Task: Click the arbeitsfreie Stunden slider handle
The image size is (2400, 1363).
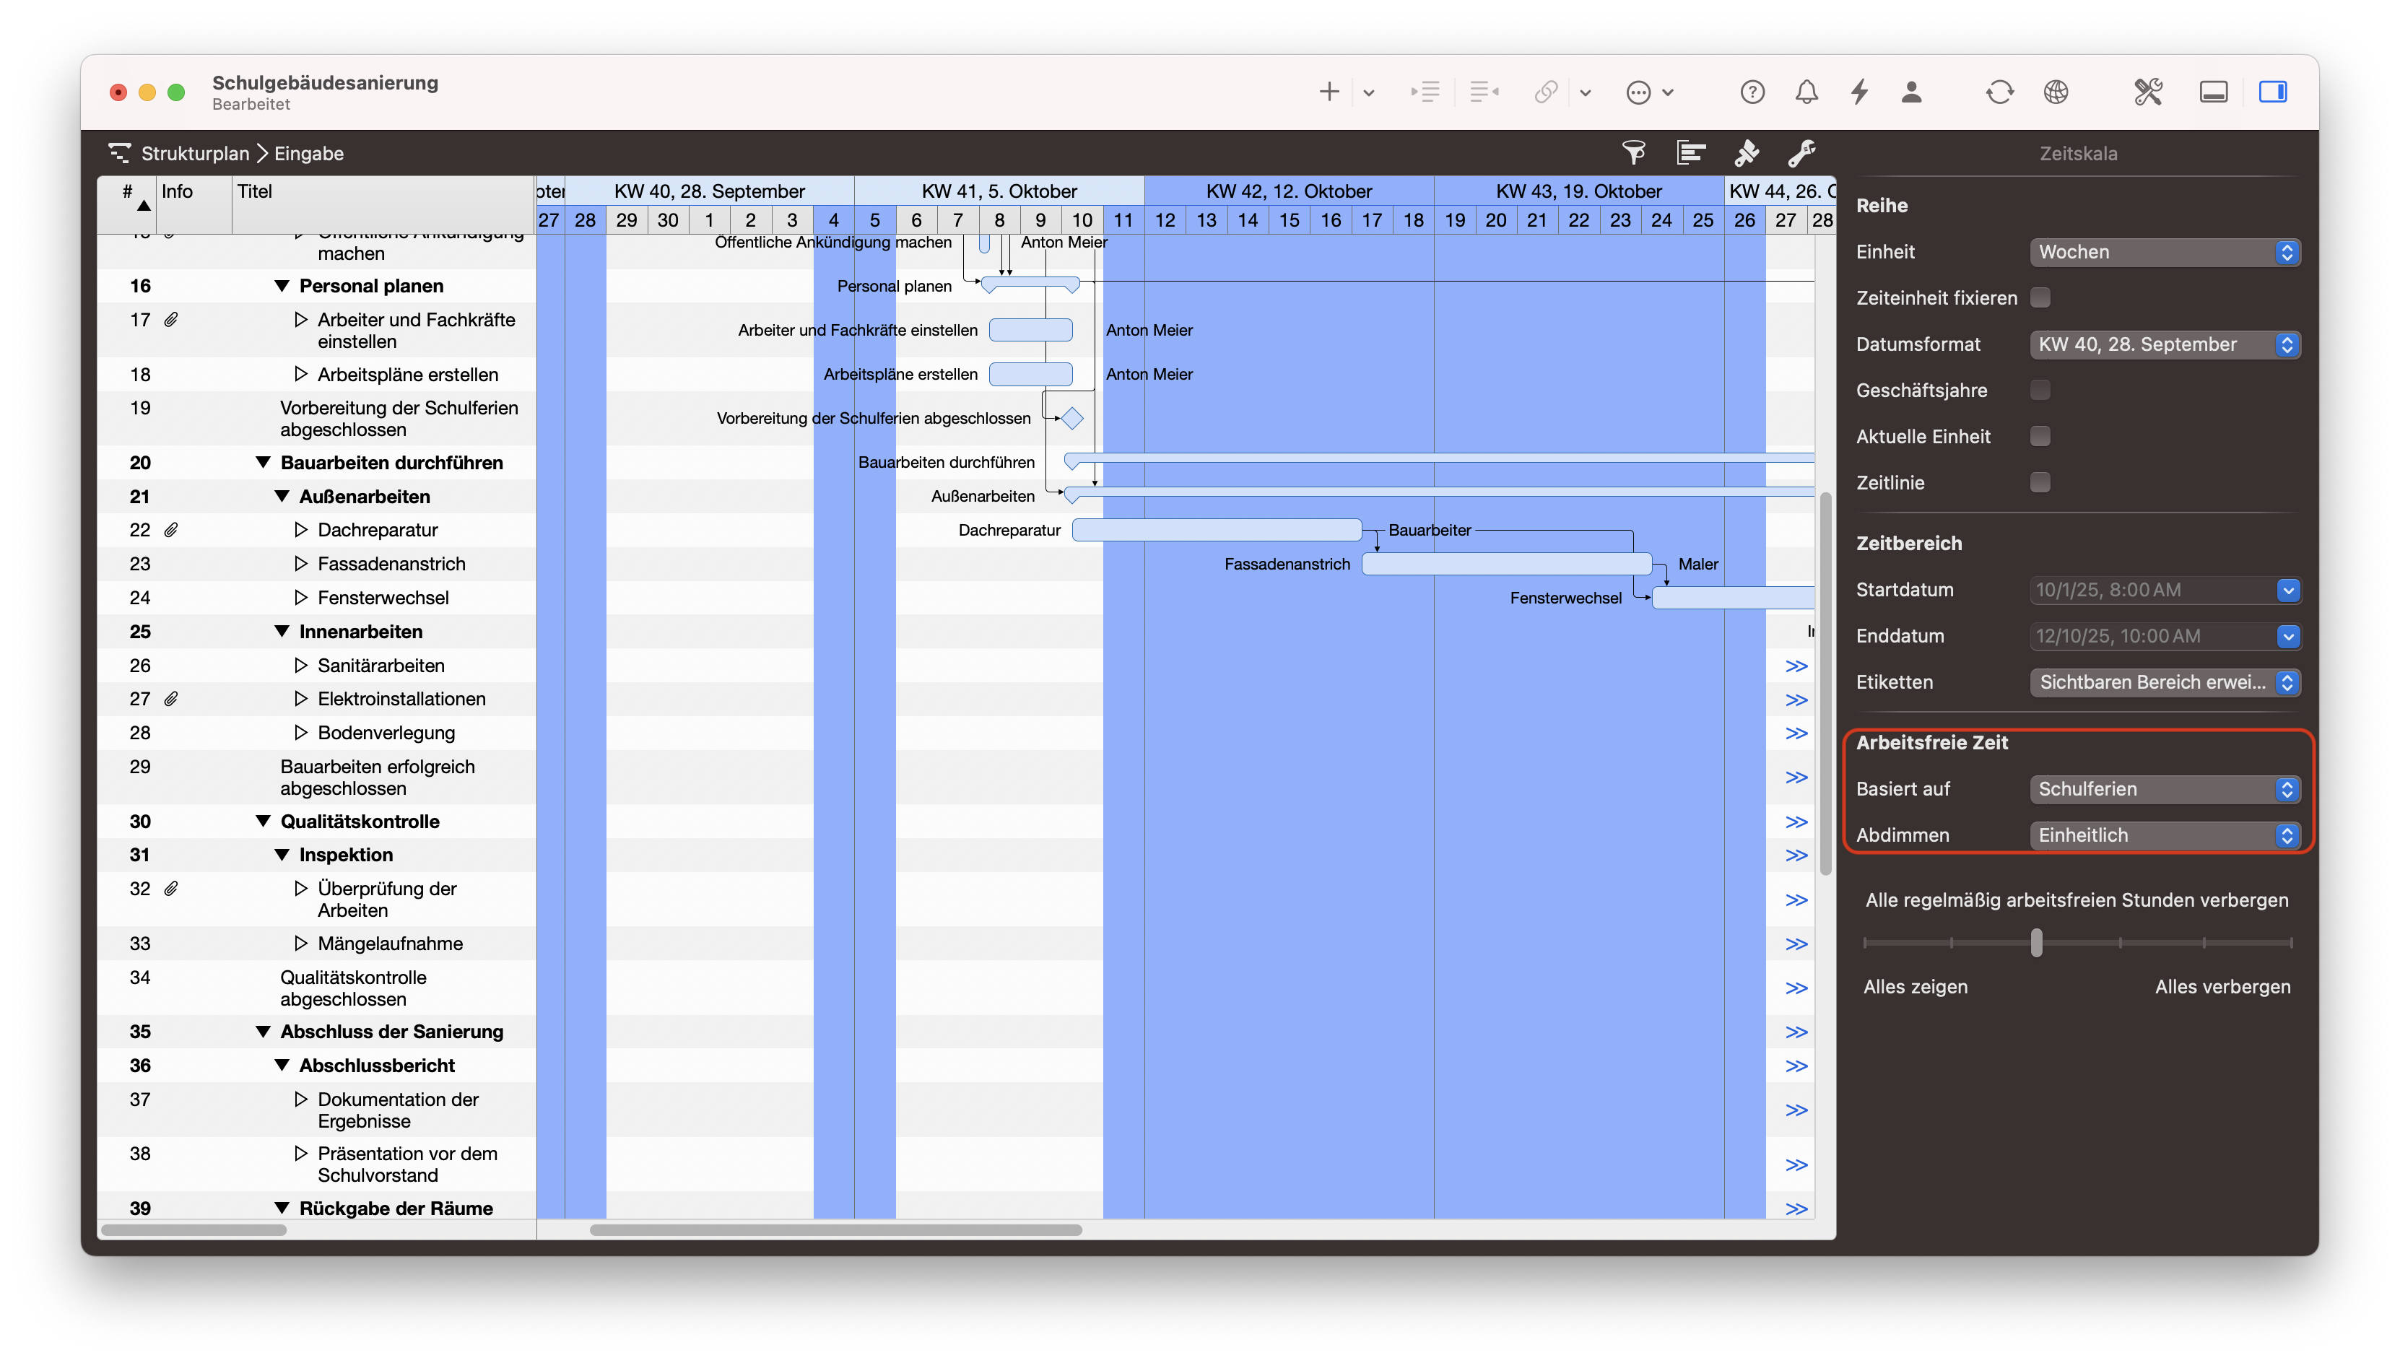Action: point(2036,943)
